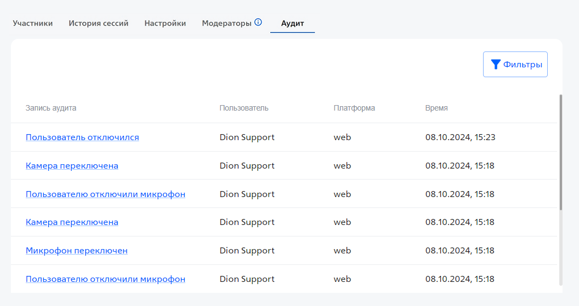The width and height of the screenshot is (579, 306).
Task: Click the 08.10.2024, 15:23 timestamp cell
Action: (x=460, y=137)
